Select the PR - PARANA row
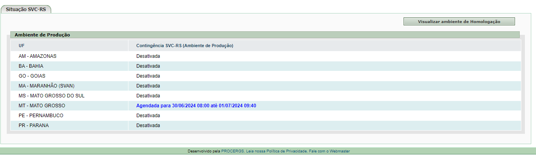The width and height of the screenshot is (536, 156). pyautogui.click(x=266, y=126)
